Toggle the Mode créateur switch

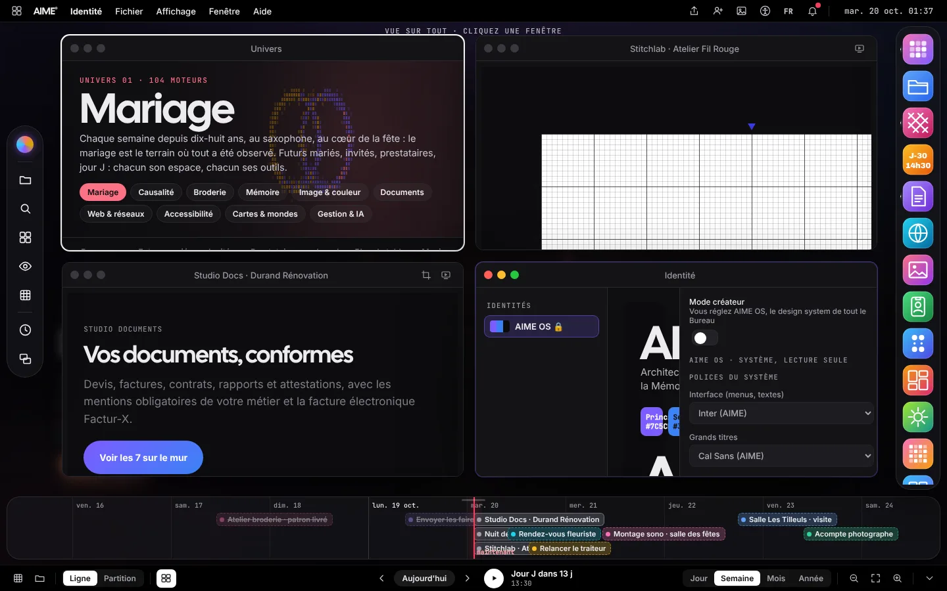pos(704,338)
